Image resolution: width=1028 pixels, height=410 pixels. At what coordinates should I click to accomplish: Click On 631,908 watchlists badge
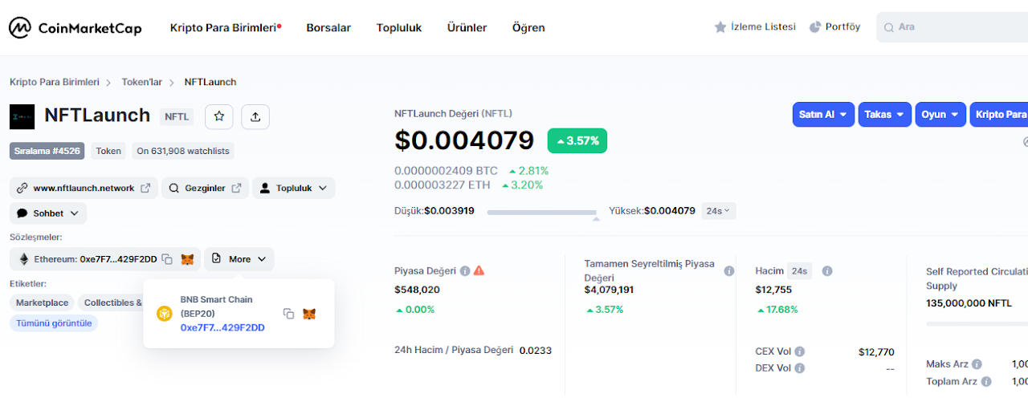coord(183,151)
